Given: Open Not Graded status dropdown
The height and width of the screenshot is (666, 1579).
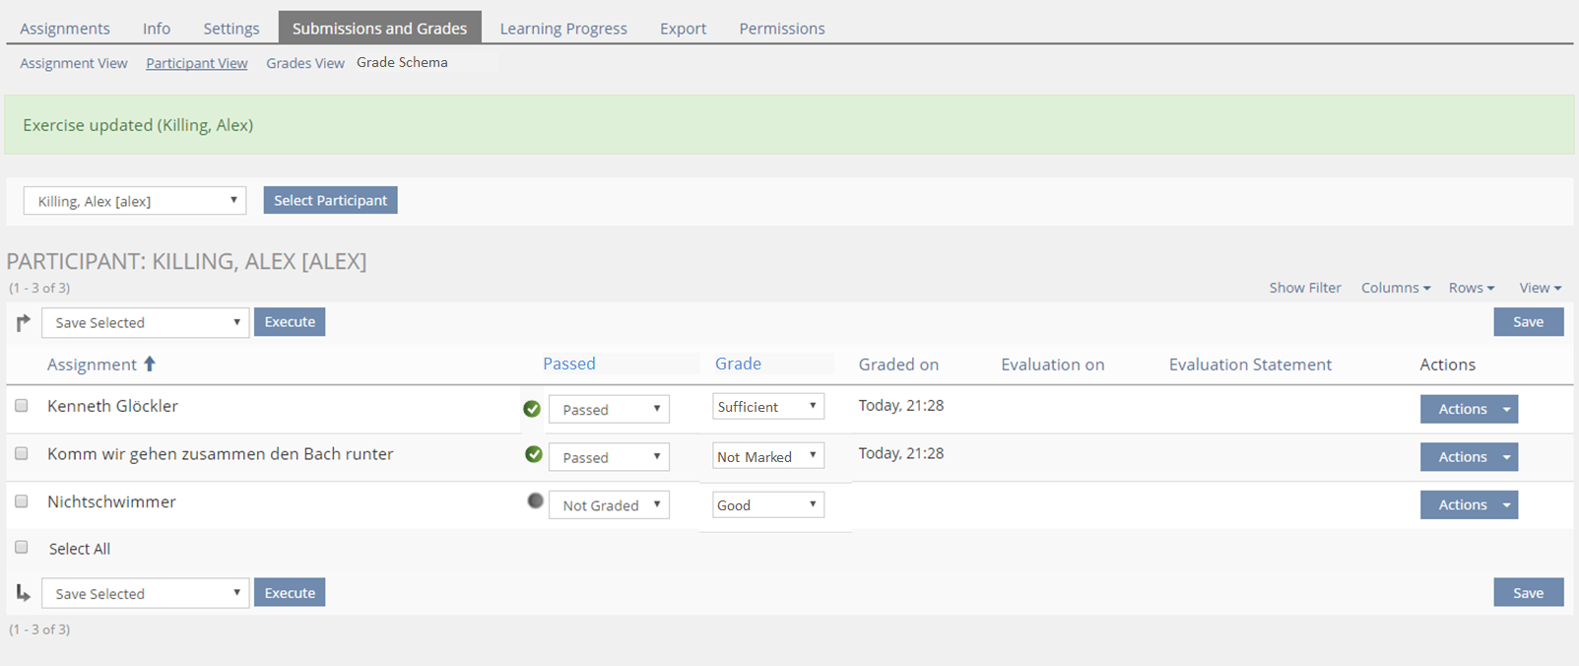Looking at the screenshot, I should coord(609,505).
